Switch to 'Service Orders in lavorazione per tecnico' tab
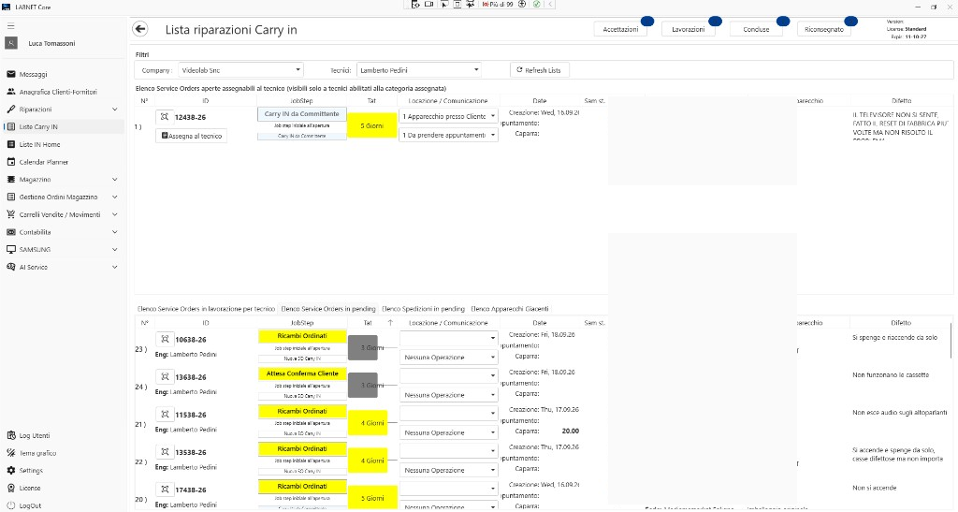 tap(207, 309)
